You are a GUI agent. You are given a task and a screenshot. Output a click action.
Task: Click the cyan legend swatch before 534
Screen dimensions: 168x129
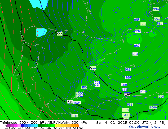(x=36, y=126)
